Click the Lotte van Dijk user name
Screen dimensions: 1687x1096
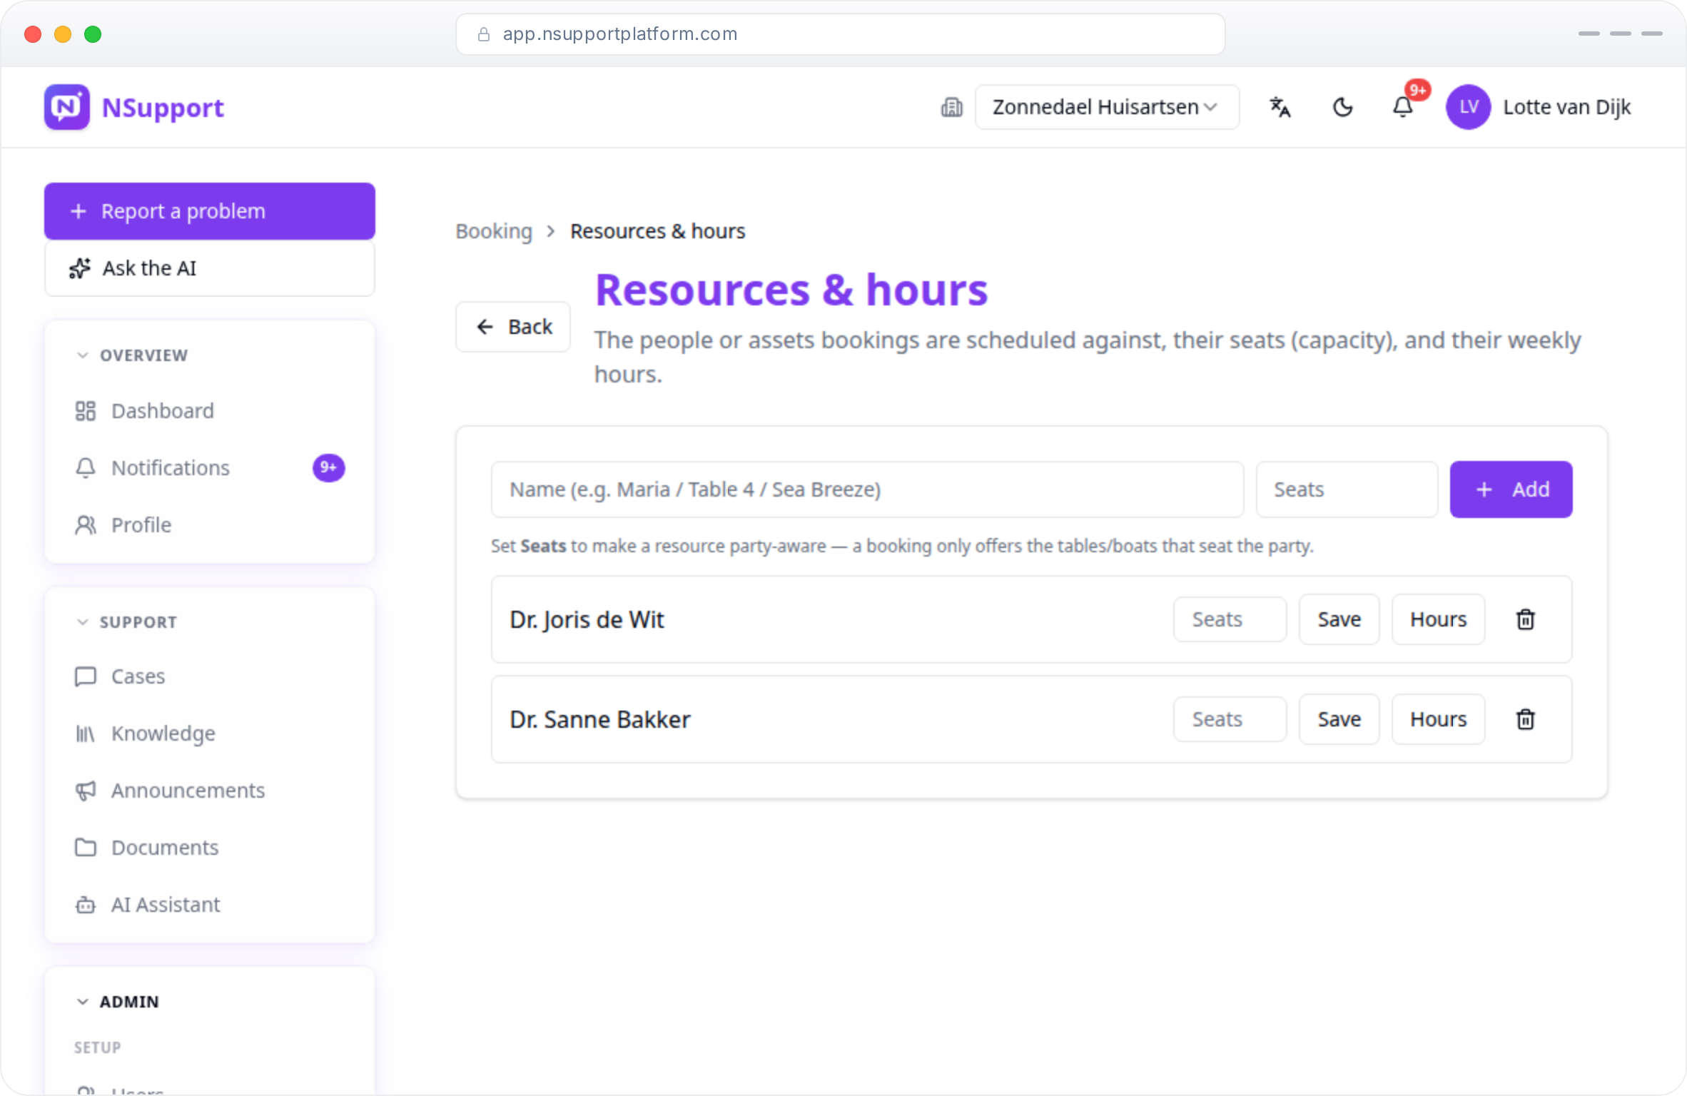pyautogui.click(x=1566, y=107)
